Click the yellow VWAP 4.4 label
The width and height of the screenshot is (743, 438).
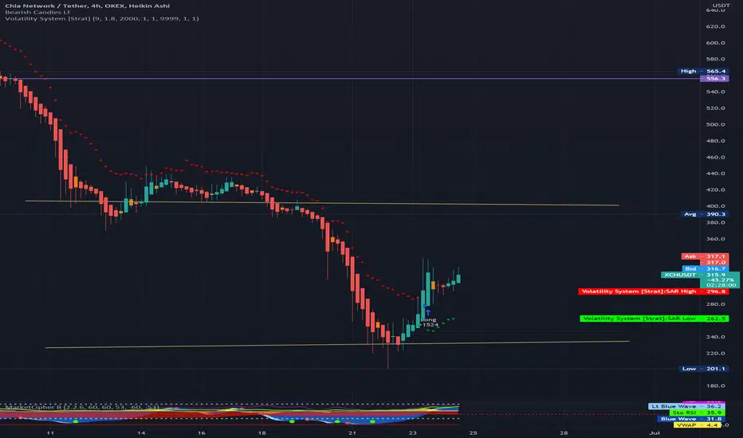pos(697,424)
